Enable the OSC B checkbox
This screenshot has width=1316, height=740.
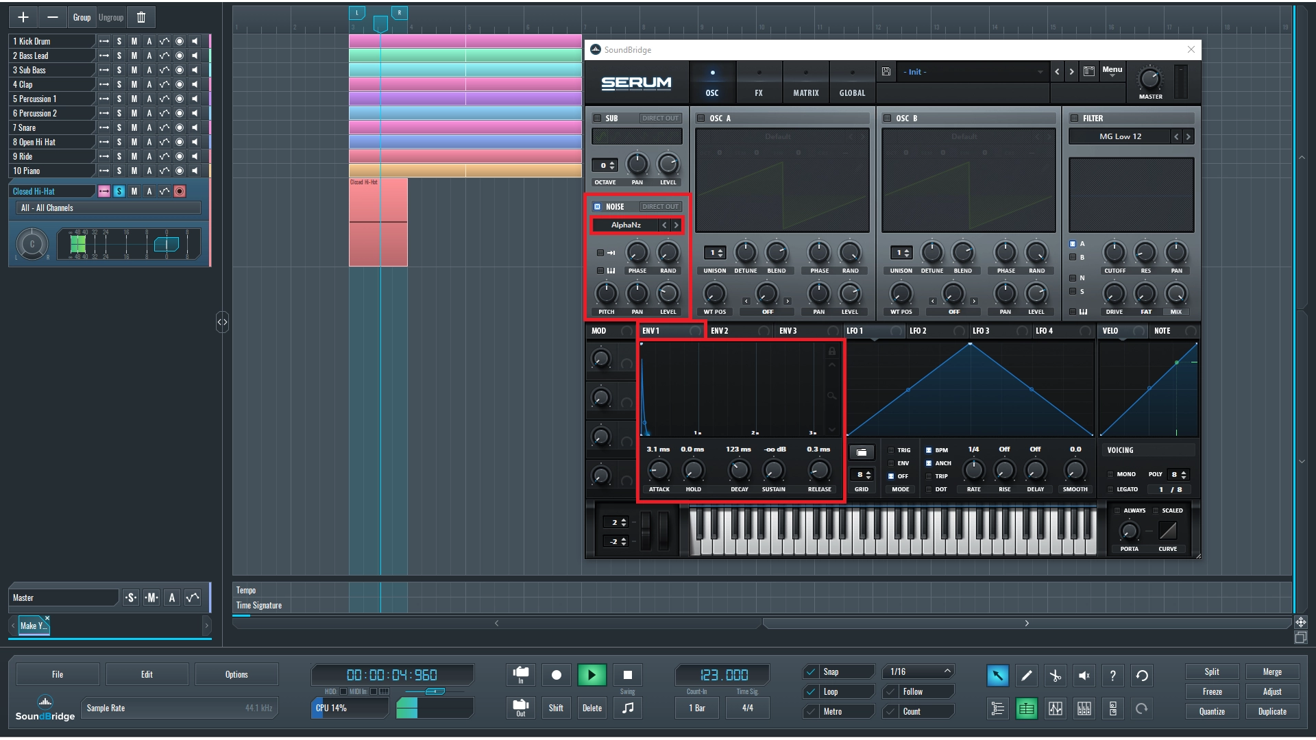point(887,118)
